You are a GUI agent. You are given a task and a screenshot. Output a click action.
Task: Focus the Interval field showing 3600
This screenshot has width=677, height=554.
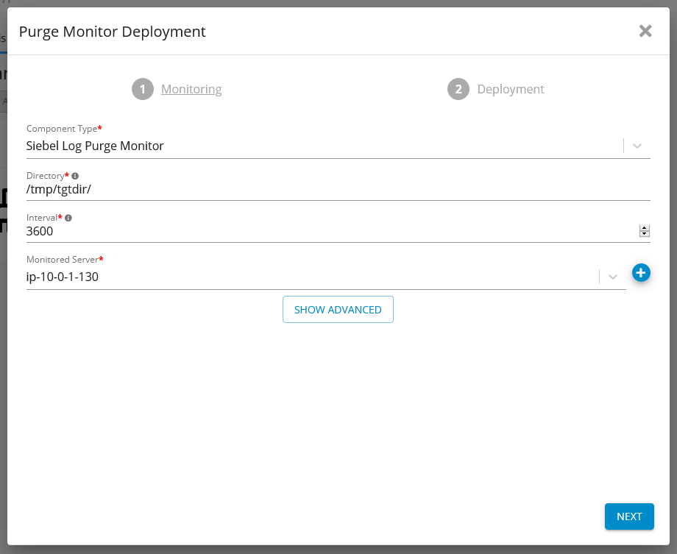point(324,231)
